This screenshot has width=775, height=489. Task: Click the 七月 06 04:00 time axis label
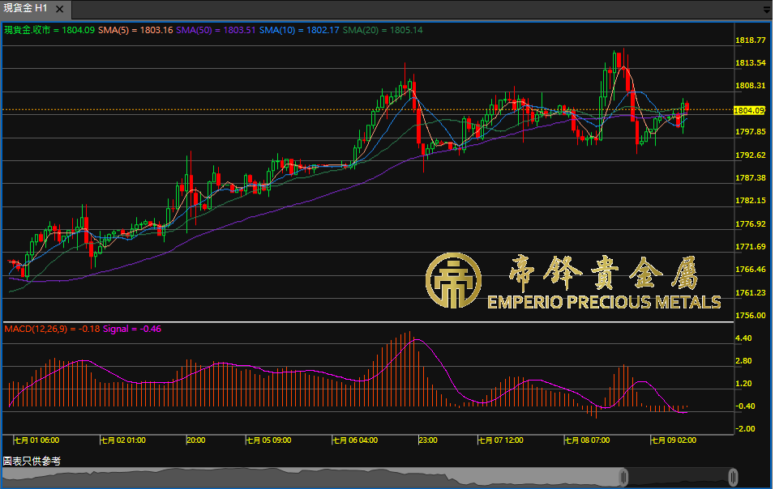354,440
